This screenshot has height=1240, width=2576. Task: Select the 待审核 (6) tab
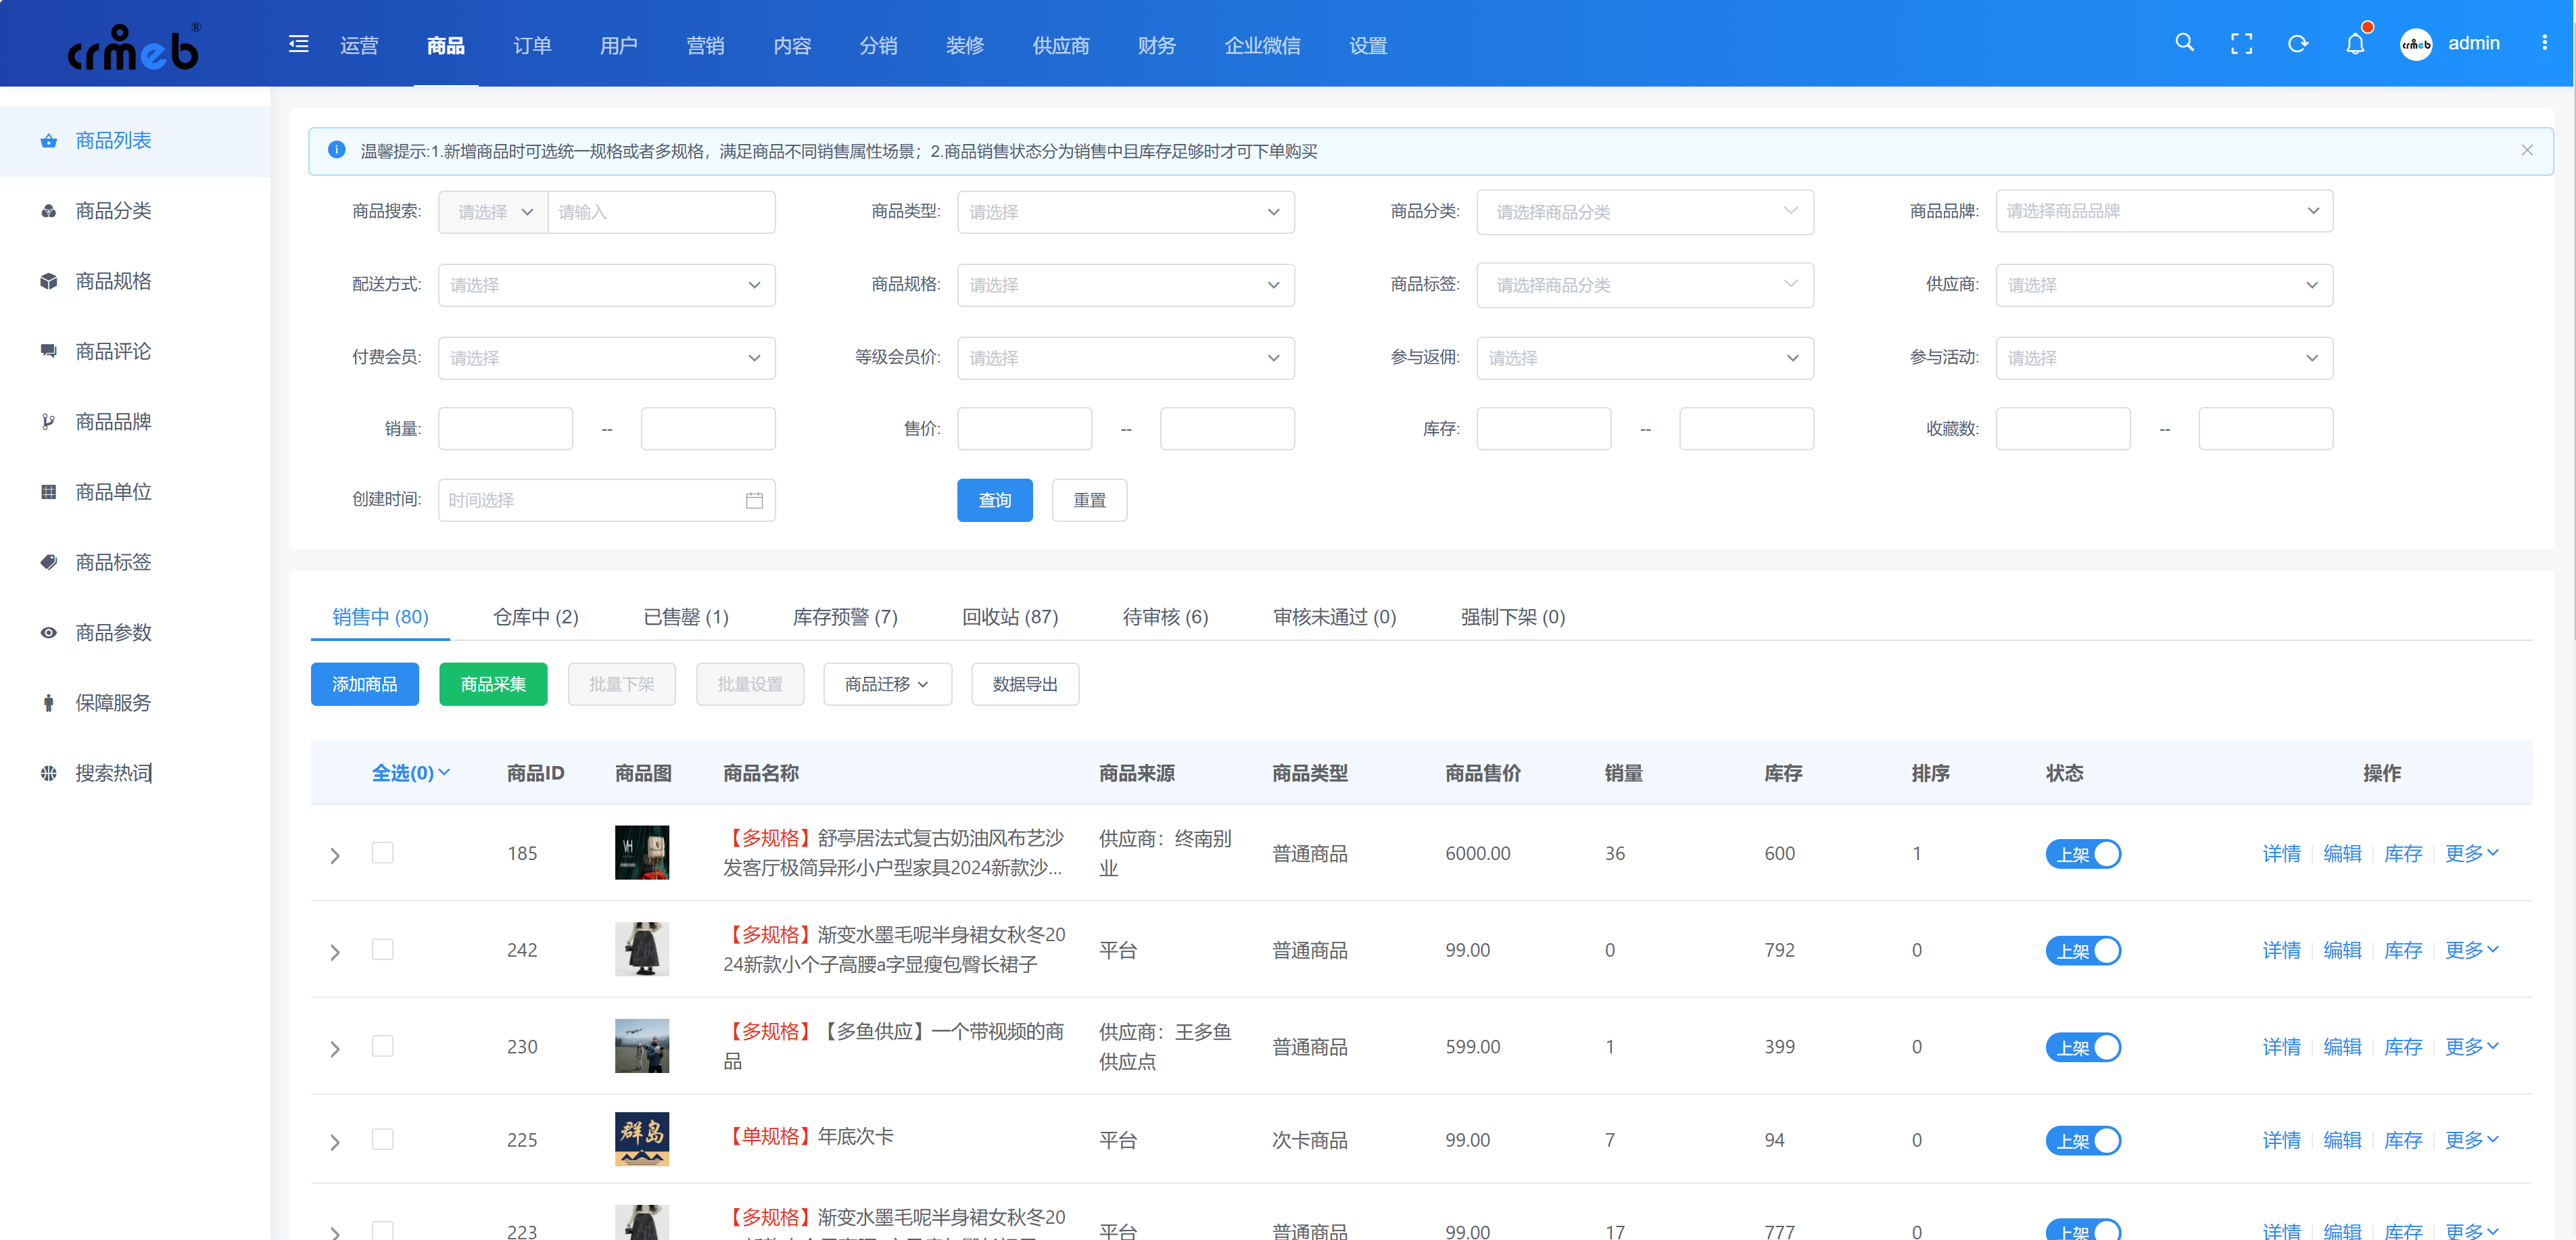coord(1165,617)
